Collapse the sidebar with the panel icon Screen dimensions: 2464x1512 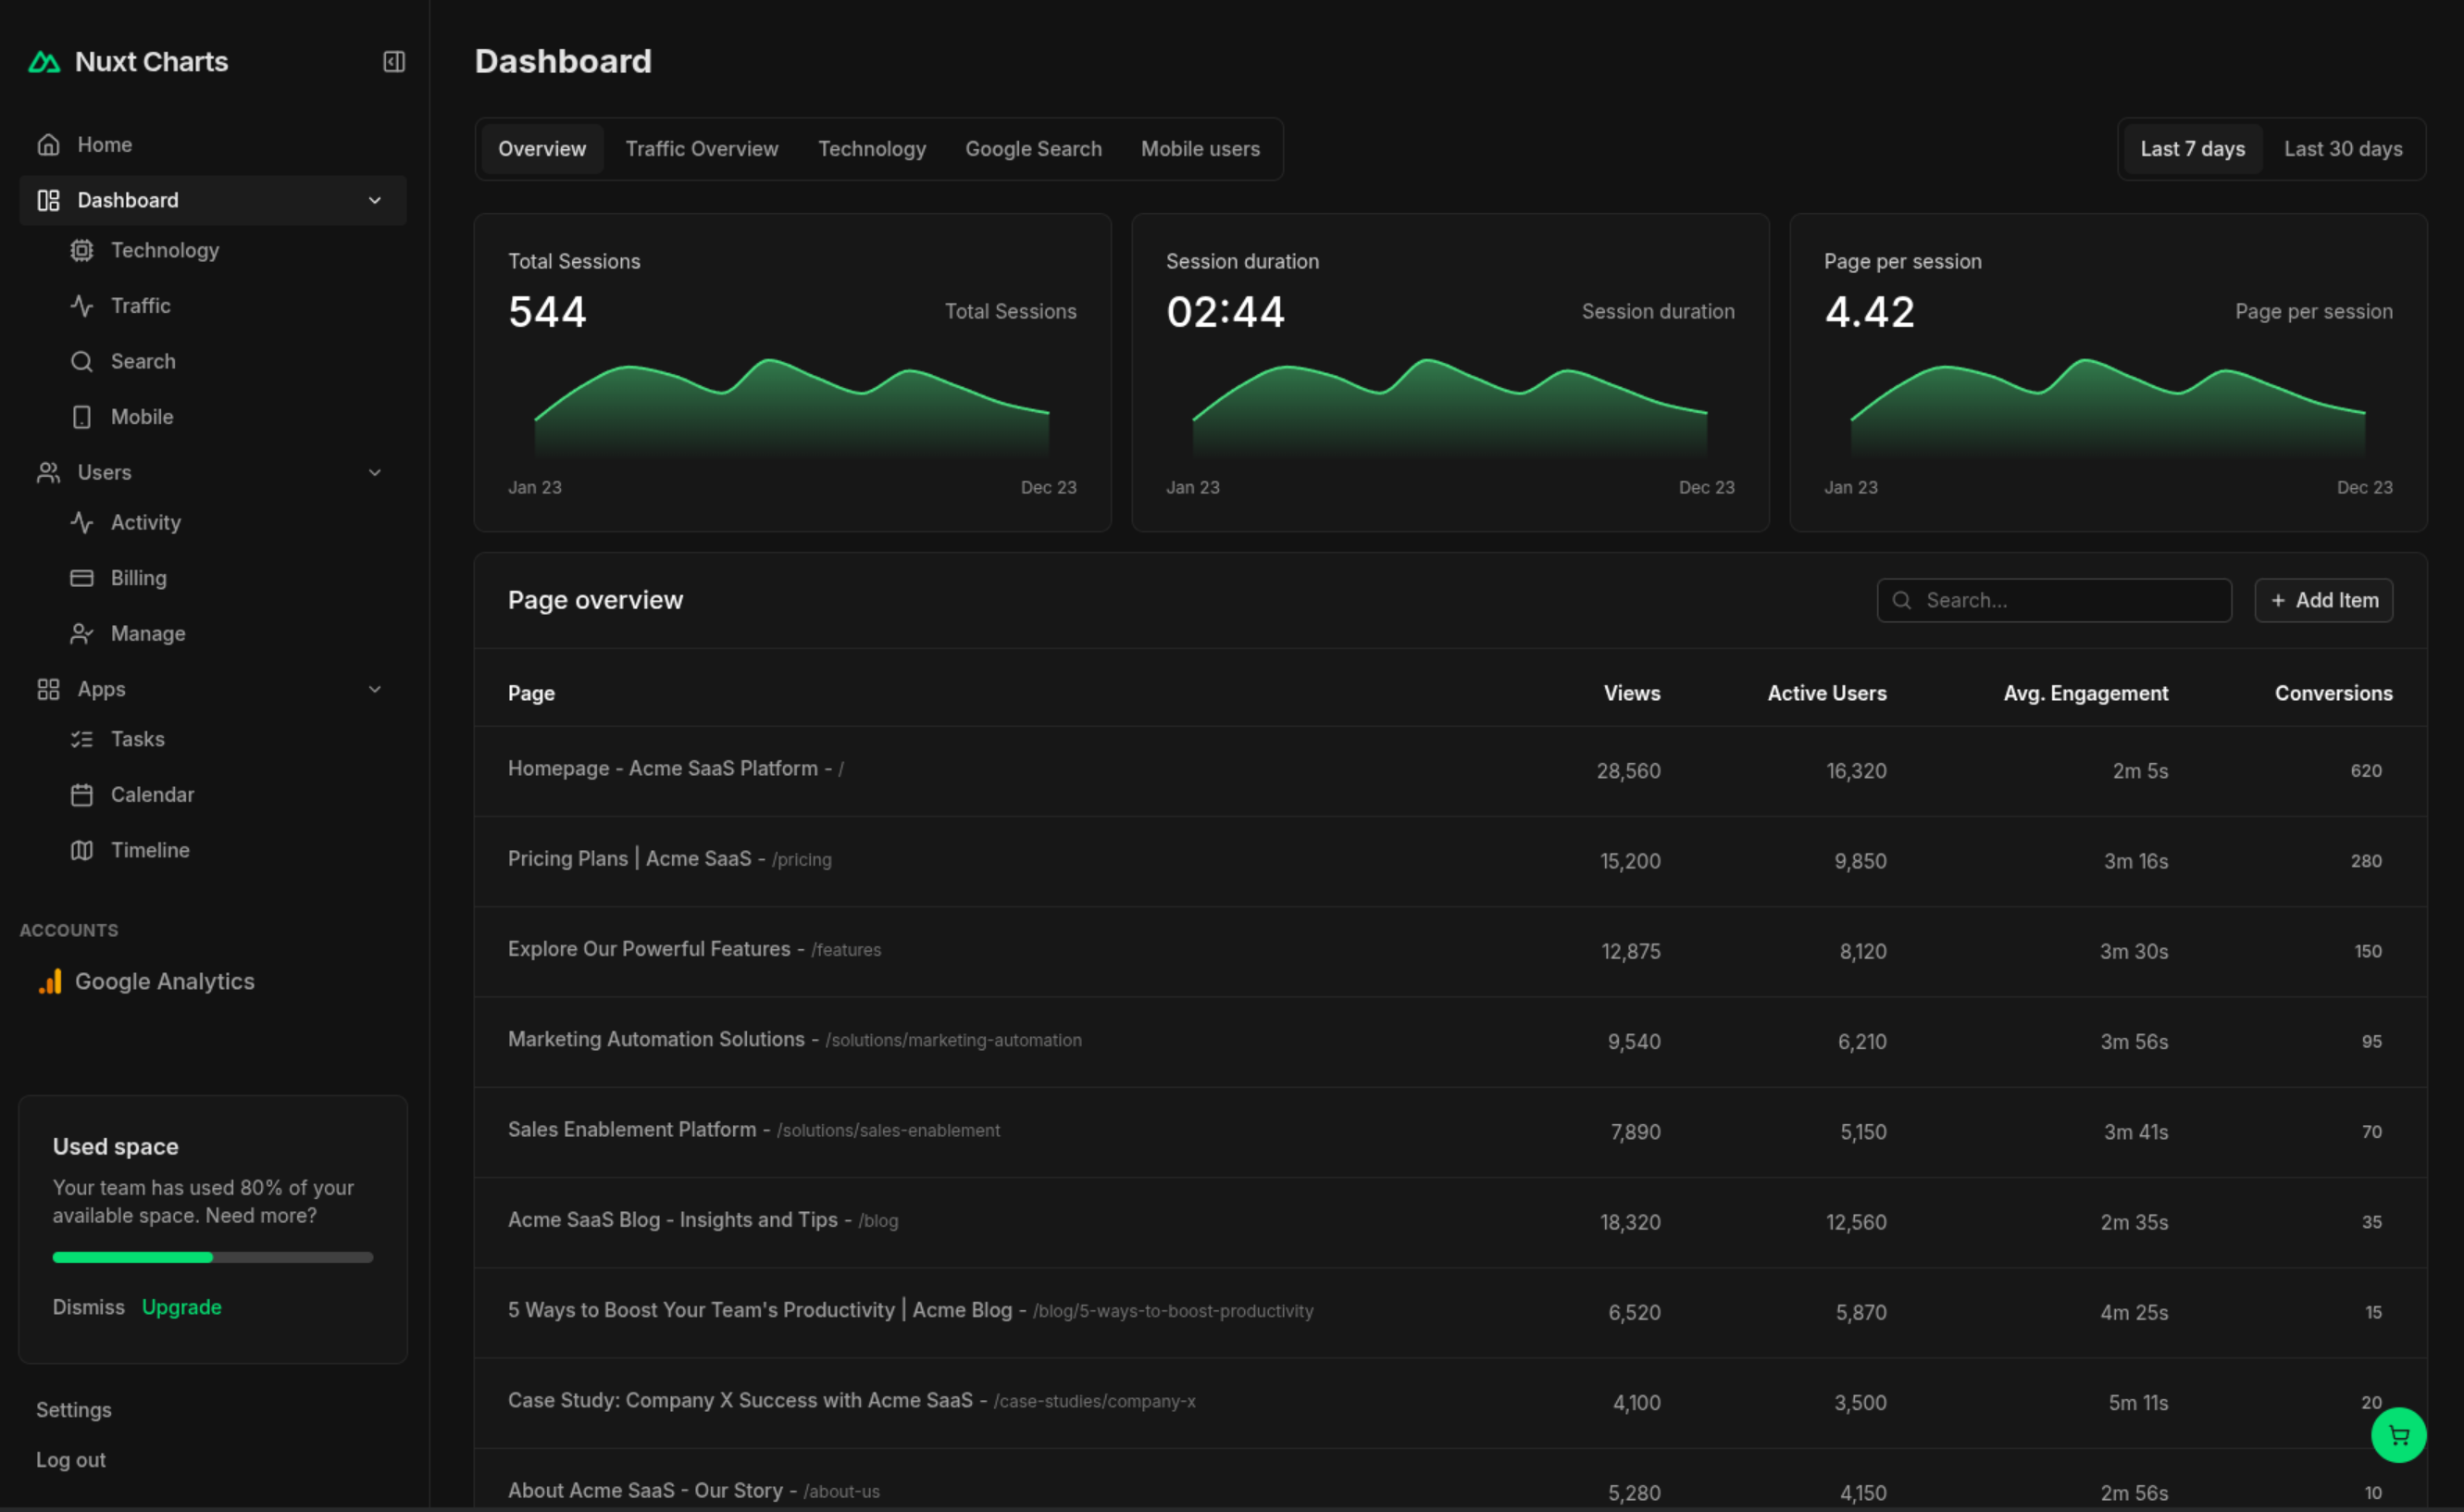tap(394, 62)
